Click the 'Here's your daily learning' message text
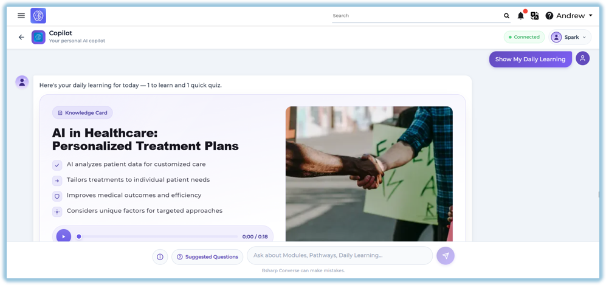Screen dimensions: 606x285 131,85
